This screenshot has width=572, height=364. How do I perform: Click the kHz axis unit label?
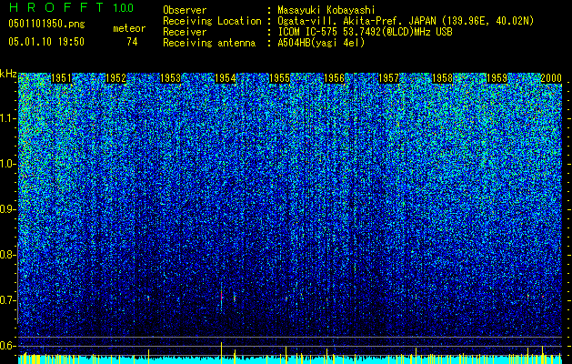point(8,74)
